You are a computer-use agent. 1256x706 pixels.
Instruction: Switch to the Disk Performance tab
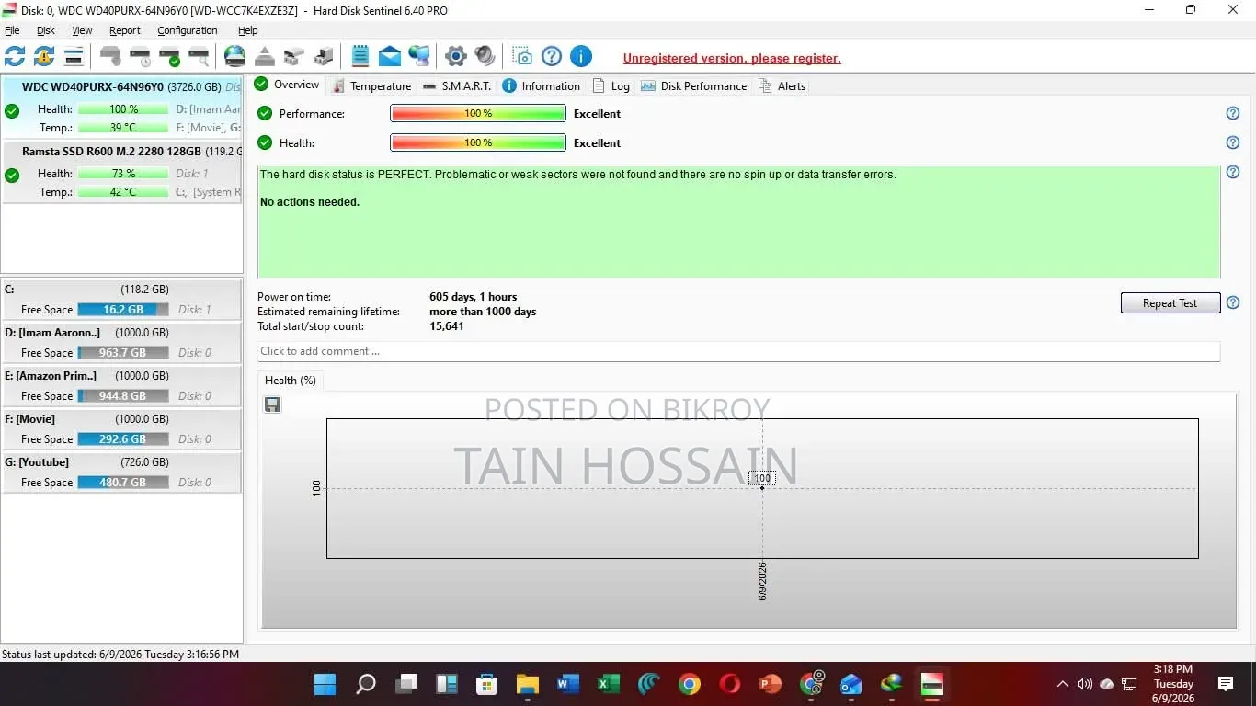pyautogui.click(x=693, y=85)
